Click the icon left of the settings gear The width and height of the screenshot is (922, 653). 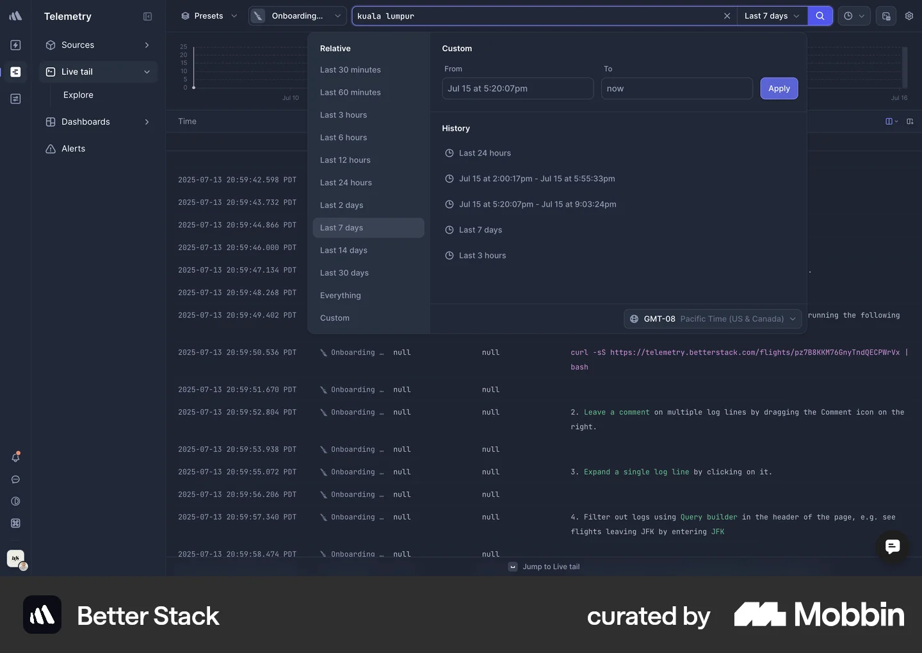(x=886, y=16)
